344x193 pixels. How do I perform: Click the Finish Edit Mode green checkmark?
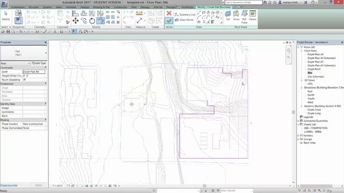(169, 20)
